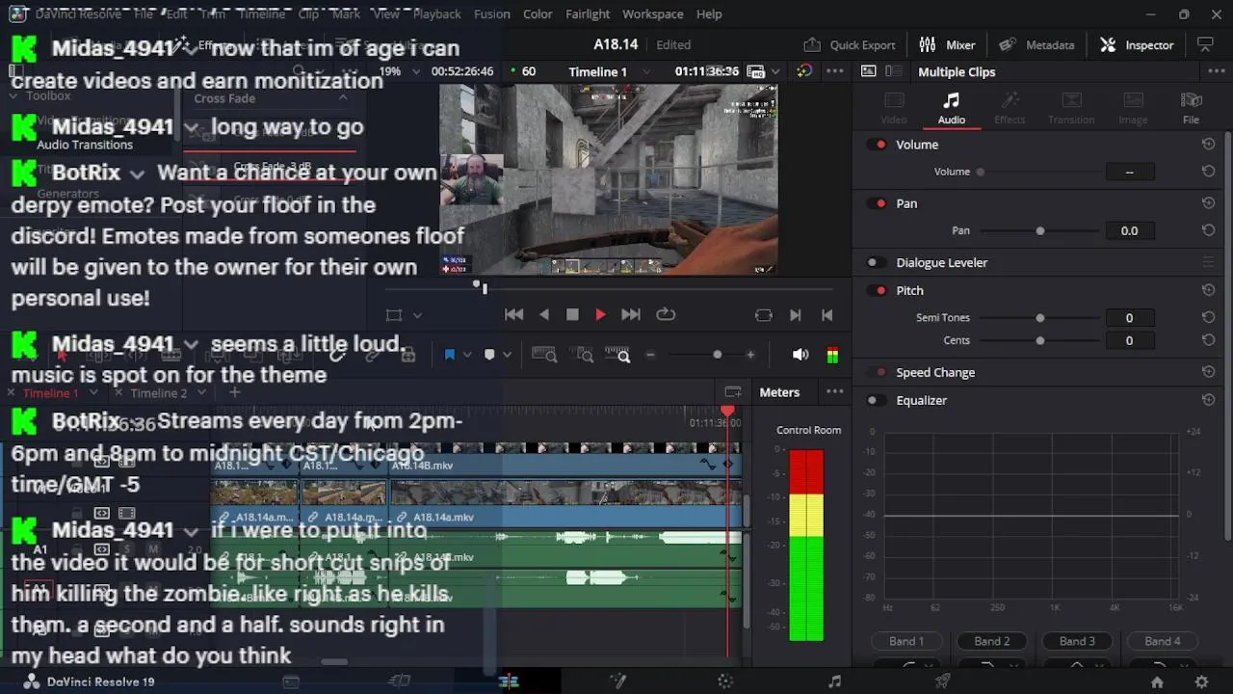This screenshot has width=1233, height=694.
Task: Click the timeline zoom out minus
Action: (x=650, y=355)
